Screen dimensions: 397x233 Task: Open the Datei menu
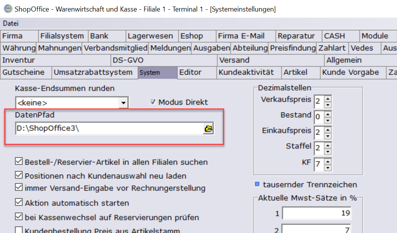(x=11, y=23)
